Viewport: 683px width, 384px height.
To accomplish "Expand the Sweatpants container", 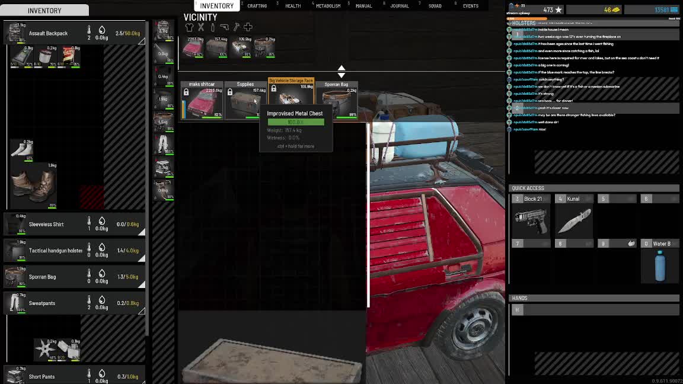I will click(142, 311).
